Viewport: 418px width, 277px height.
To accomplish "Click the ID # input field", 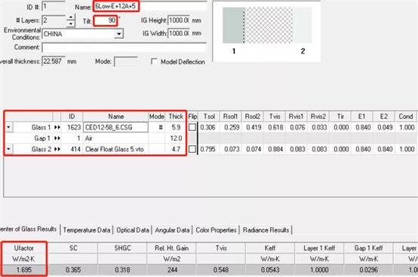I will coord(54,6).
